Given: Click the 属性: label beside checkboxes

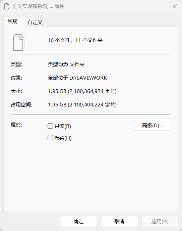Looking at the screenshot, I should tap(16, 125).
